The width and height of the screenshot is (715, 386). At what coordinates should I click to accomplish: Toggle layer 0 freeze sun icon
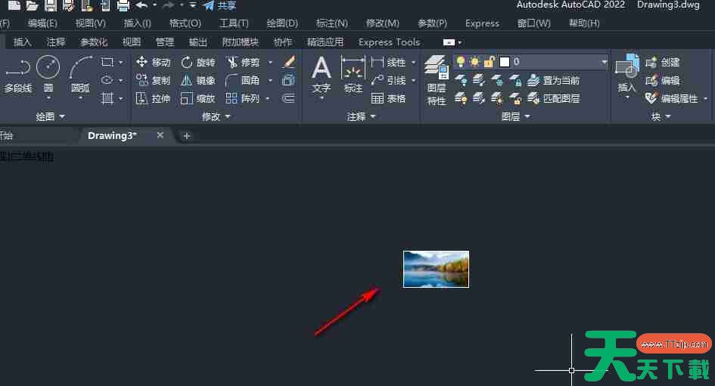474,61
